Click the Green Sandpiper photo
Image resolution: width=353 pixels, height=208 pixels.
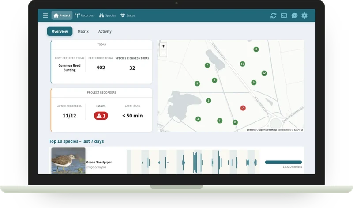click(68, 161)
